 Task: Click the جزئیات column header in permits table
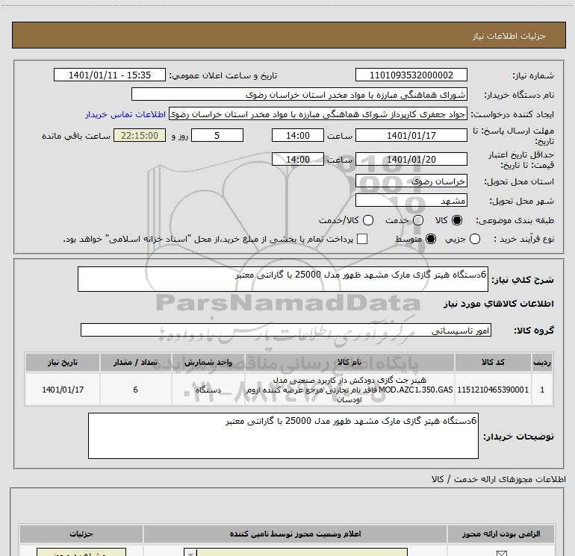pyautogui.click(x=81, y=534)
